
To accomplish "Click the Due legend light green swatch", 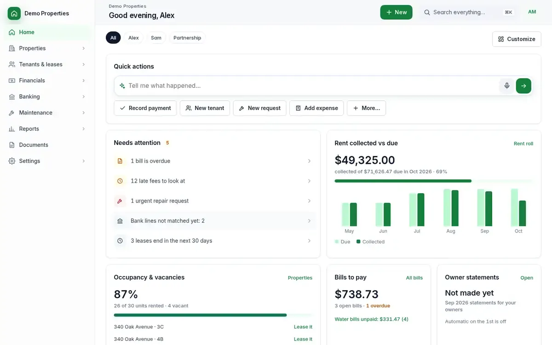I will [337, 241].
